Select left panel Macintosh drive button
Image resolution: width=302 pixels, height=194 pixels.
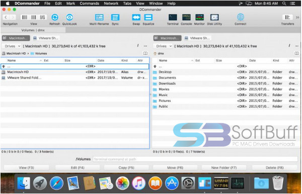[16, 38]
